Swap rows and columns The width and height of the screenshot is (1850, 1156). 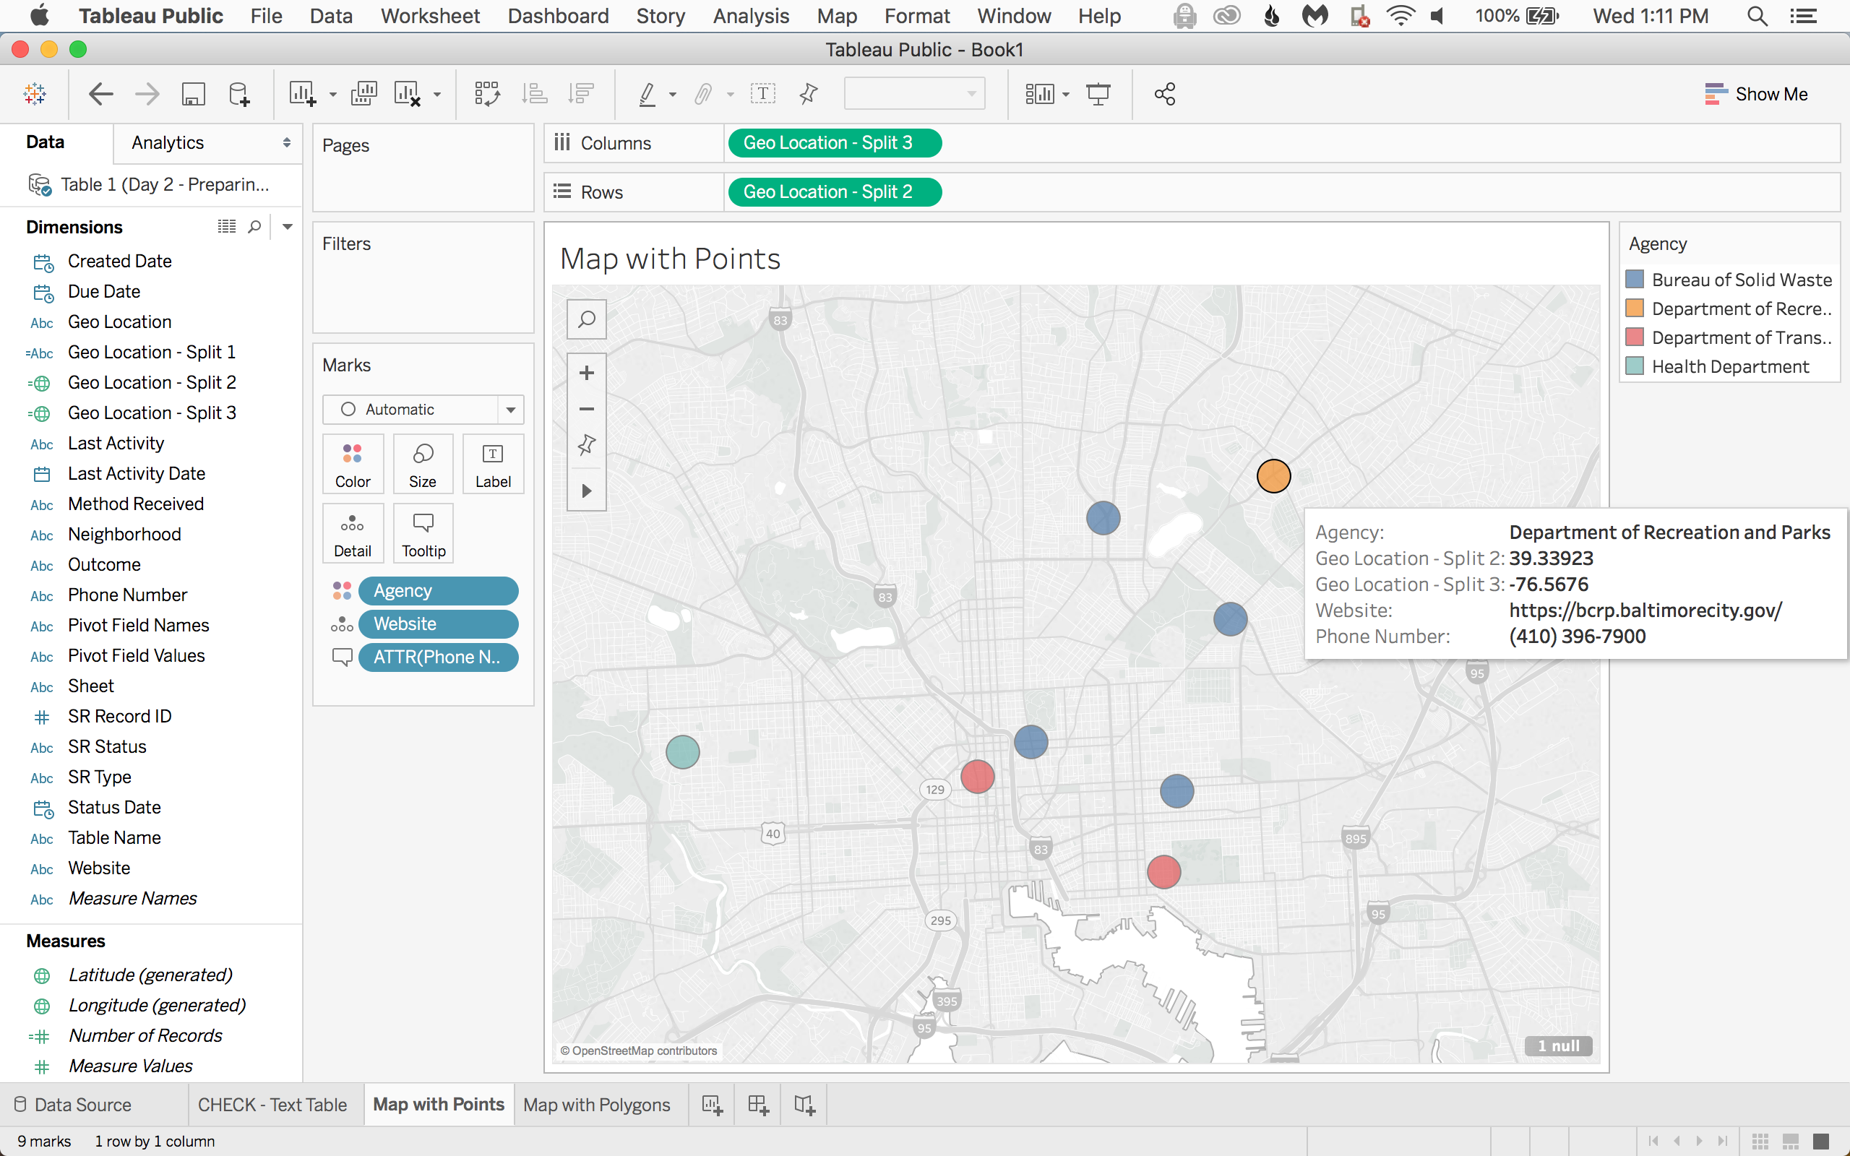pyautogui.click(x=487, y=94)
